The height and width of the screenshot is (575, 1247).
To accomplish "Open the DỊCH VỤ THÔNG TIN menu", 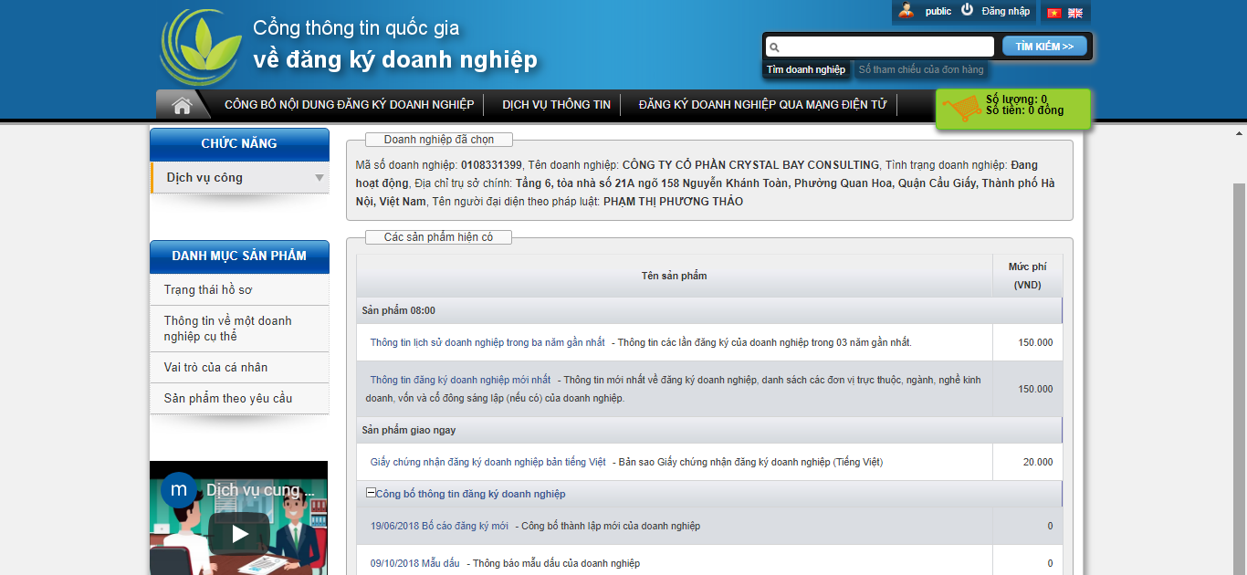I will pos(556,105).
